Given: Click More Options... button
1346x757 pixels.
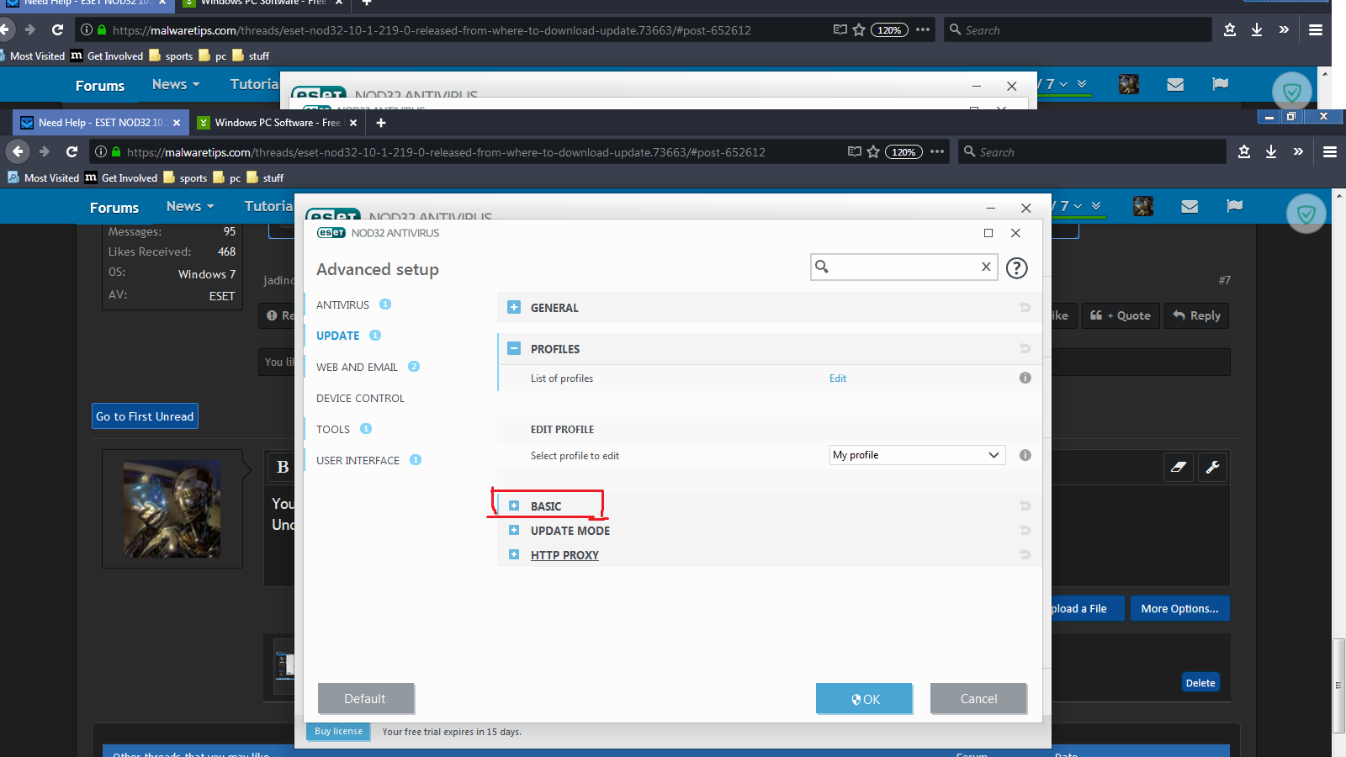Looking at the screenshot, I should click(x=1179, y=608).
